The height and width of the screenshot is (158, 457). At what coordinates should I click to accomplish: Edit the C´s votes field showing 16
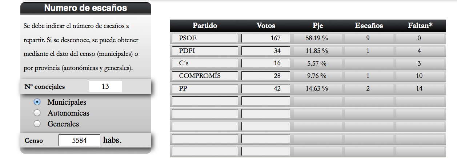click(x=265, y=63)
